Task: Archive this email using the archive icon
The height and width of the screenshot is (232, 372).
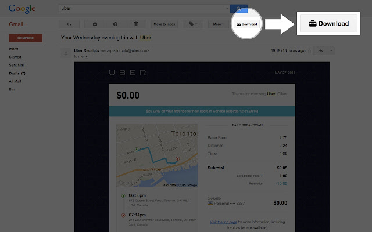Action: coord(95,24)
